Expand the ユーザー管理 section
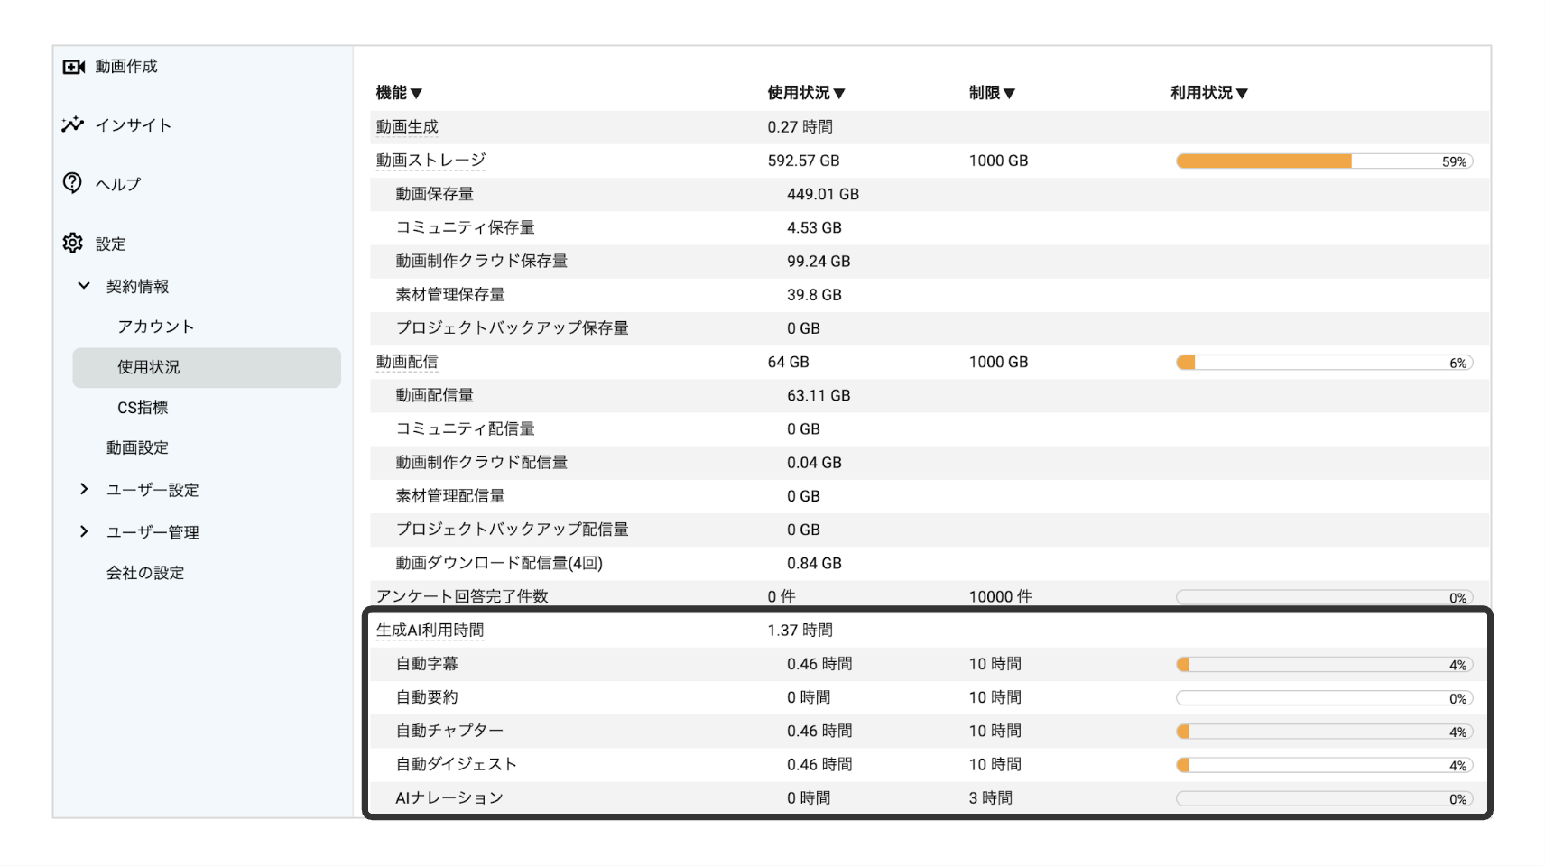This screenshot has width=1545, height=866. [x=84, y=531]
